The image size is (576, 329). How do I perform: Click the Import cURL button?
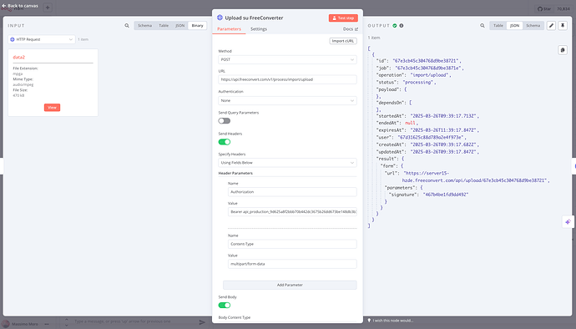[343, 41]
